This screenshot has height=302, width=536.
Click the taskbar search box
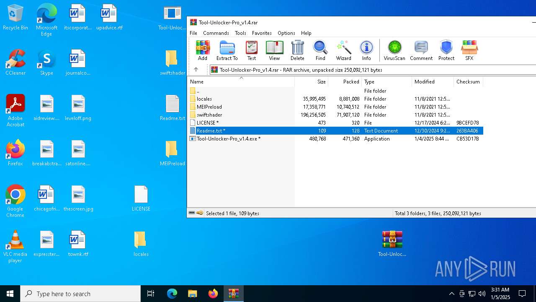tap(80, 294)
